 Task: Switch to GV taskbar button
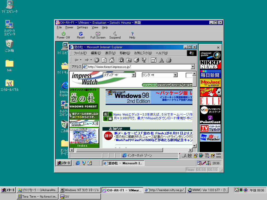point(80,197)
